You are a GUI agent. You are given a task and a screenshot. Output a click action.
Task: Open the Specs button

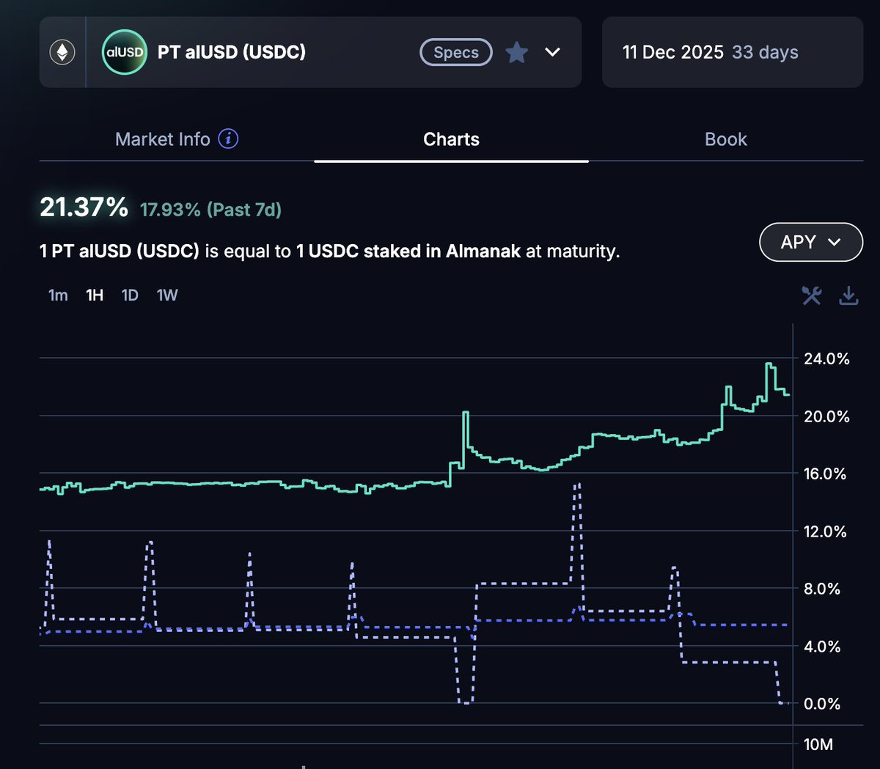click(456, 52)
